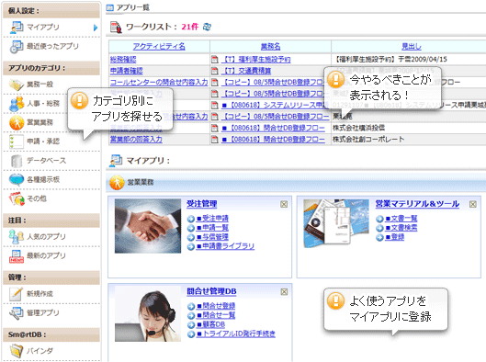Viewport: 486px width, 362px height.
Task: Open the バインダ folder icon
Action: click(x=17, y=351)
